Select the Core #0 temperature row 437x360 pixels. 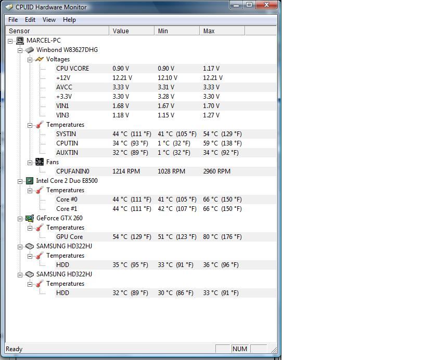pyautogui.click(x=166, y=199)
